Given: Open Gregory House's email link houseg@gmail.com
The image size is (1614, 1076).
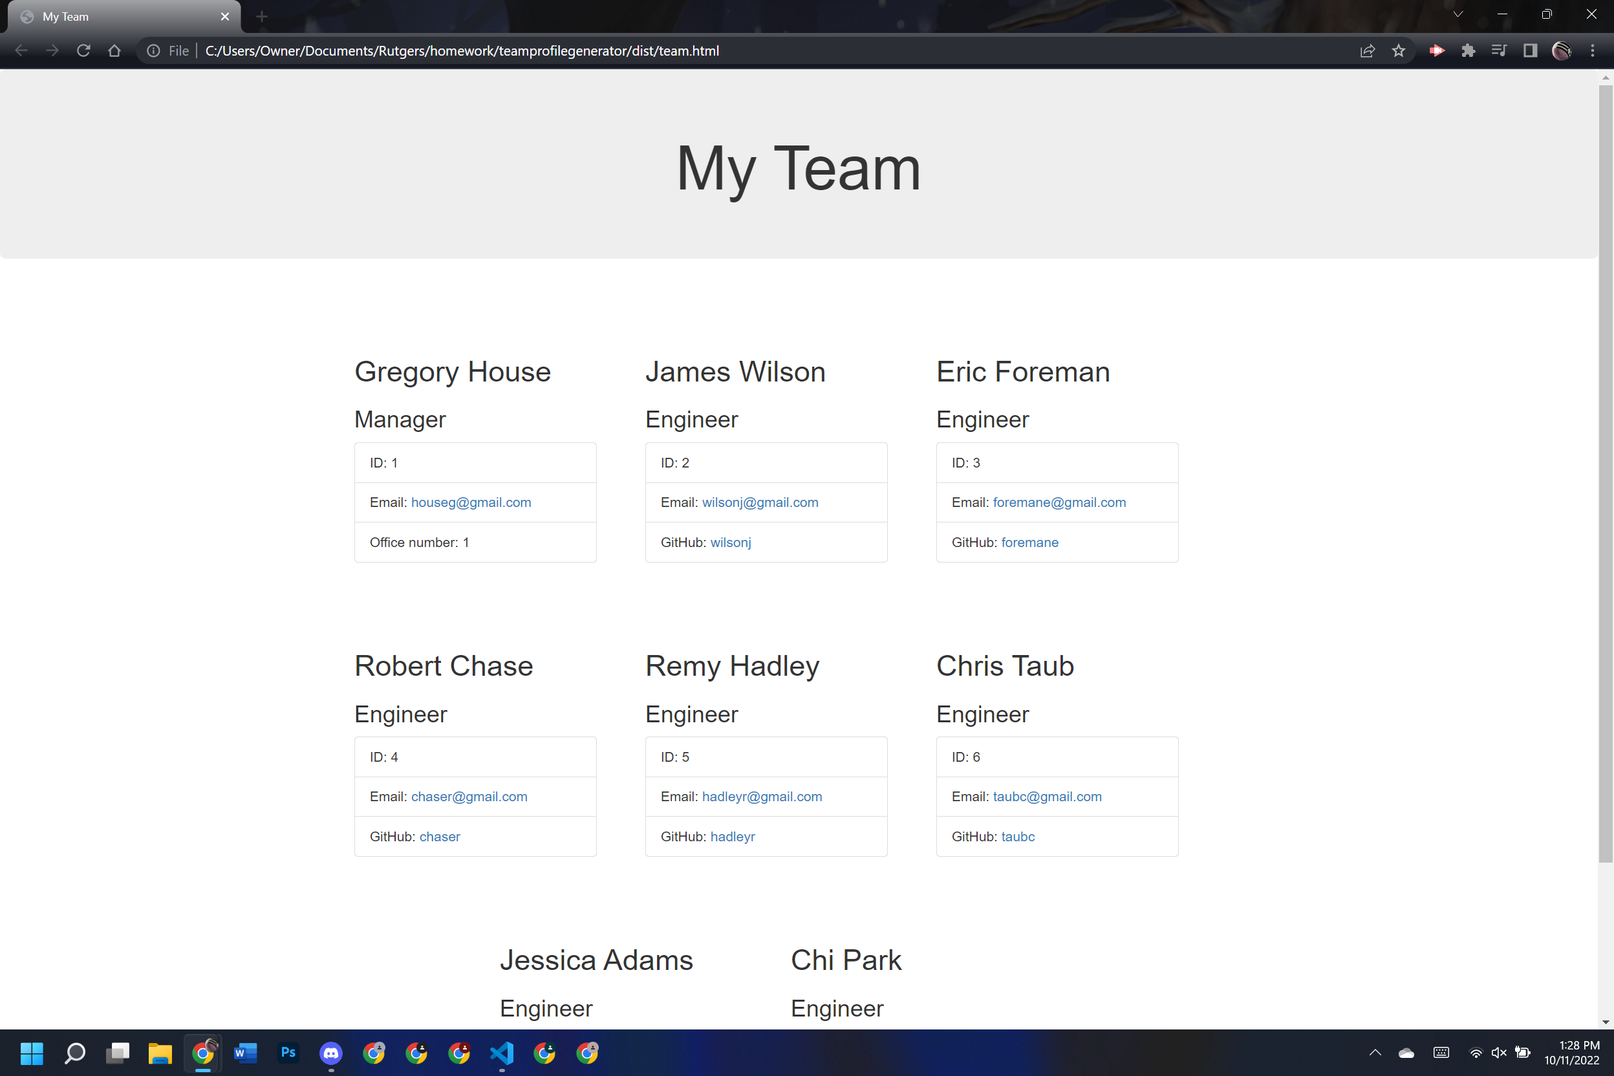Looking at the screenshot, I should 471,502.
